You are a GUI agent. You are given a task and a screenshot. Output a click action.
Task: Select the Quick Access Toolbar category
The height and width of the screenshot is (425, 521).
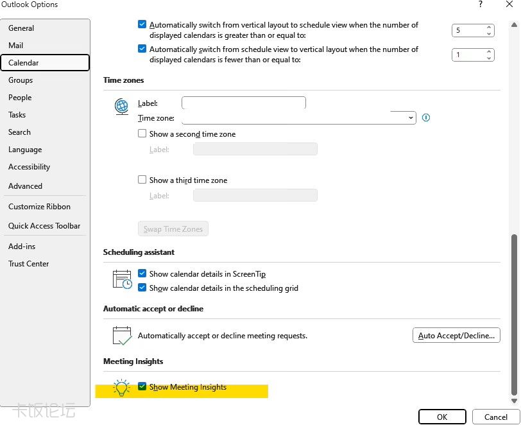click(44, 226)
